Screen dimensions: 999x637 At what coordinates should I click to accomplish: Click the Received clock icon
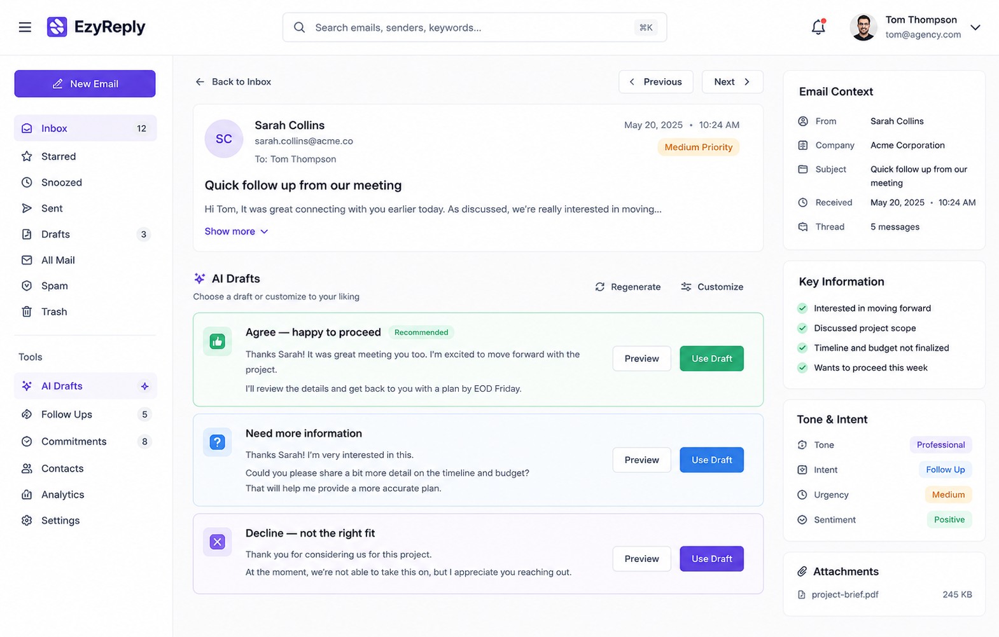point(803,203)
